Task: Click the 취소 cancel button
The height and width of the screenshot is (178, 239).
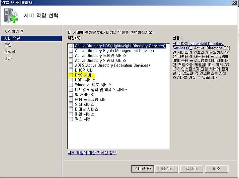Action: point(217,169)
